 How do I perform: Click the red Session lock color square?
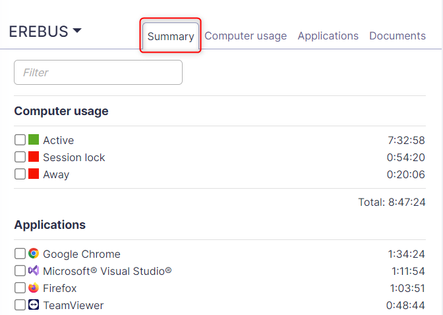click(x=34, y=157)
